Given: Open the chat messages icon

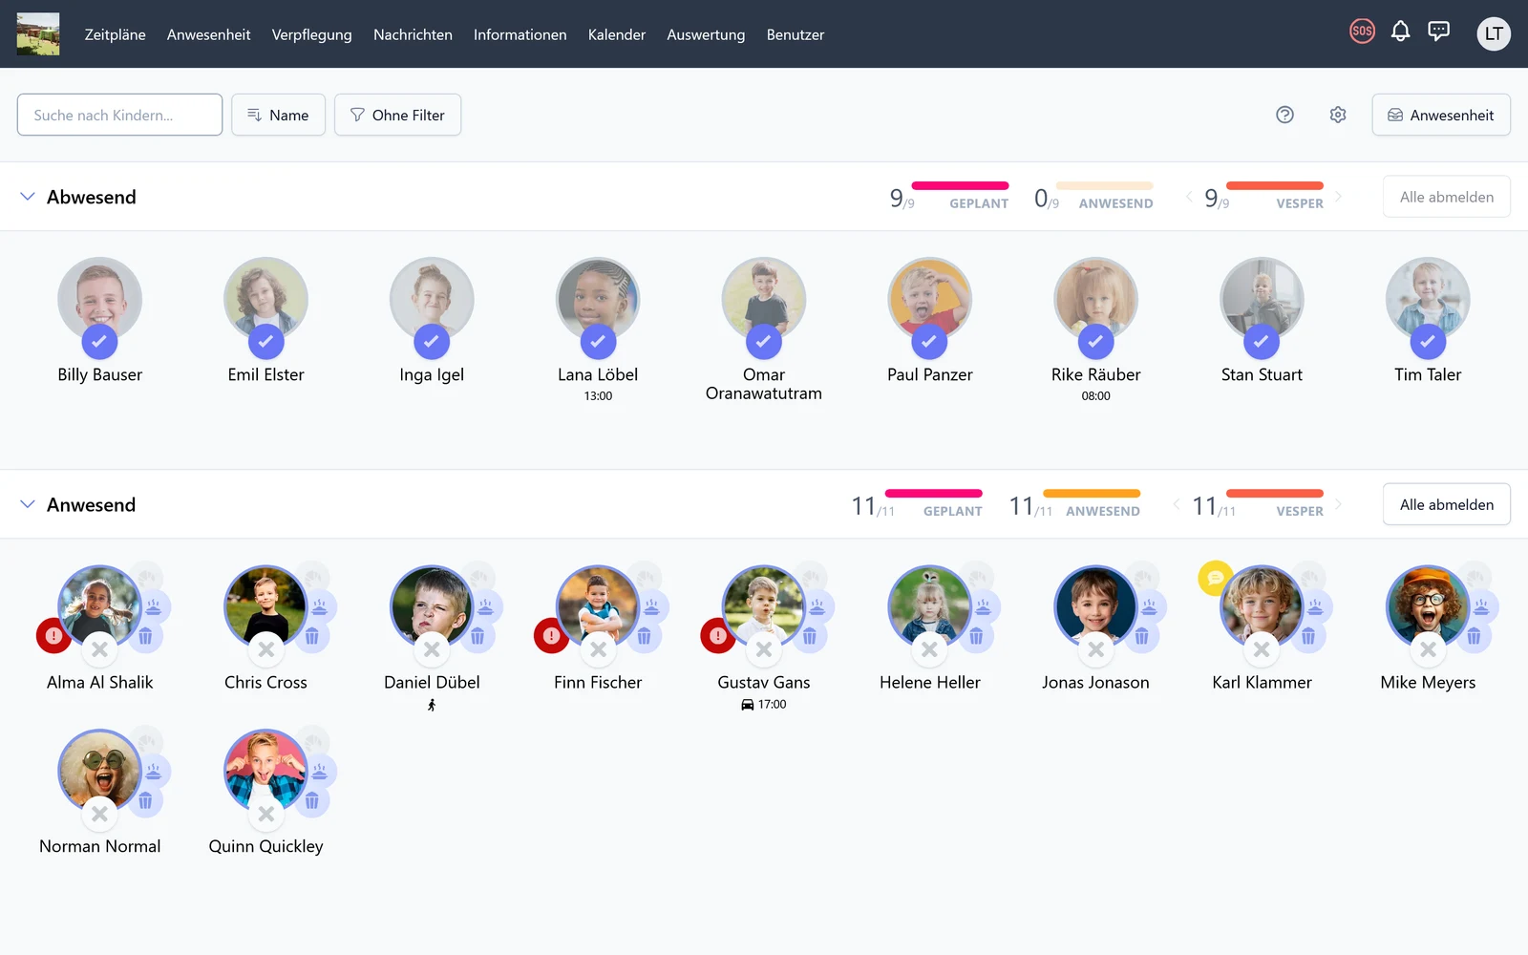Looking at the screenshot, I should 1438,32.
